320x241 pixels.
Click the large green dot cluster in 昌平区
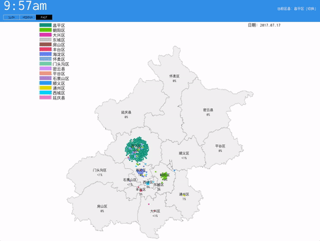[137, 150]
